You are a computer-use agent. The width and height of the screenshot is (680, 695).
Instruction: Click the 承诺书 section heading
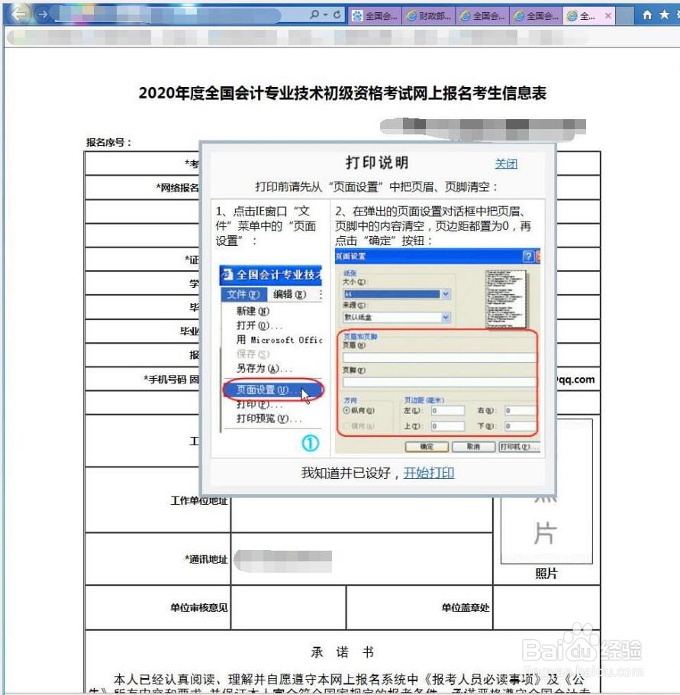tap(342, 652)
